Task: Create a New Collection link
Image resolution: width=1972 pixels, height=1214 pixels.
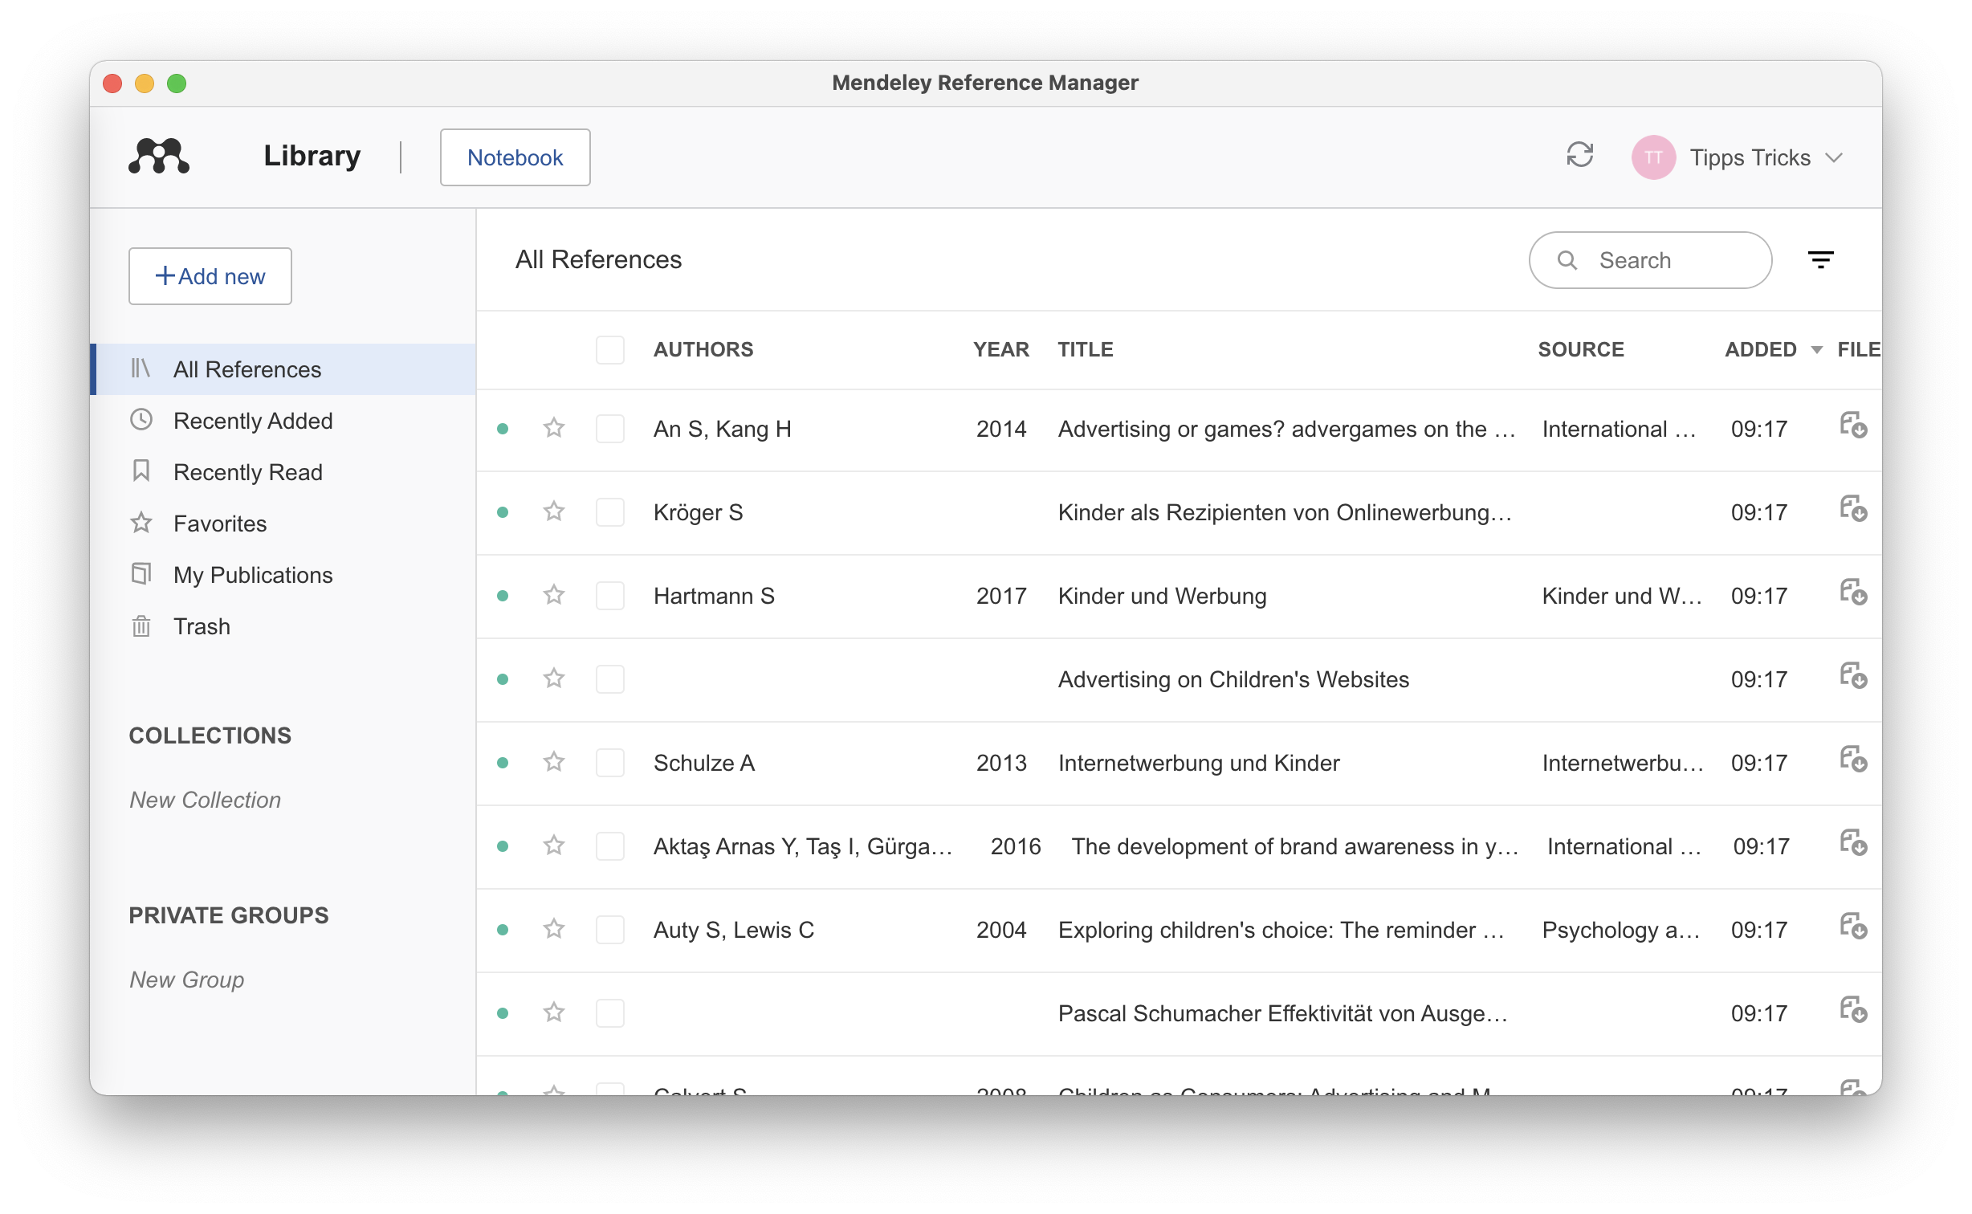Action: (x=206, y=800)
